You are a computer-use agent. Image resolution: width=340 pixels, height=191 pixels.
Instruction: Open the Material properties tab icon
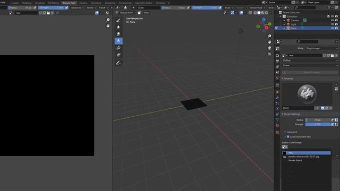pos(277,125)
